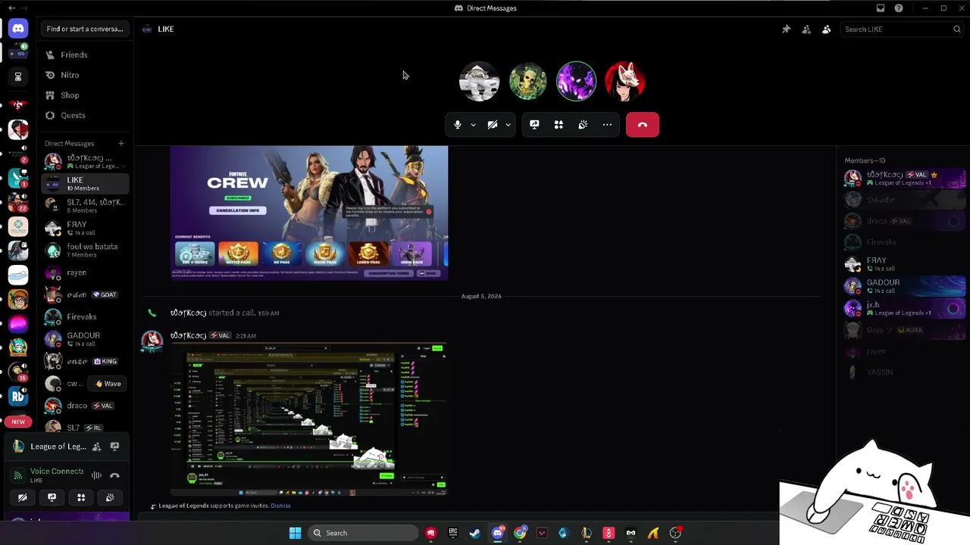The height and width of the screenshot is (545, 970).
Task: Launch an activity from the voice panel
Action: (81, 497)
